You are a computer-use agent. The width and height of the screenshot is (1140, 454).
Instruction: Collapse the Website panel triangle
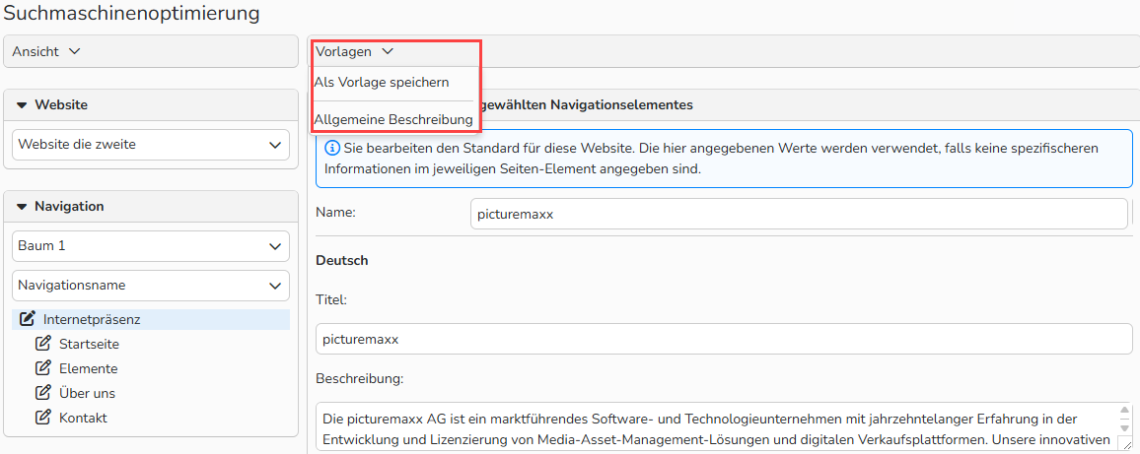coord(21,104)
